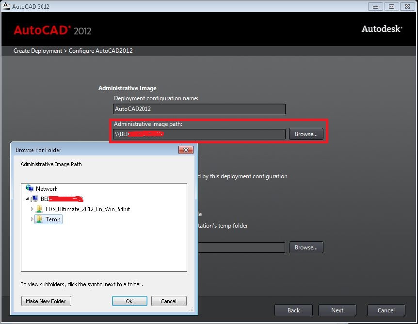
Task: Click the Autodesk logo in header
Action: [382, 29]
